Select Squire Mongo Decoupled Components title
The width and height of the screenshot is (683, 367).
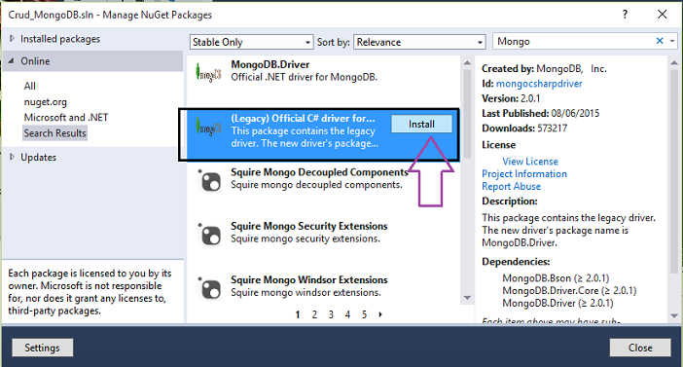pyautogui.click(x=319, y=172)
